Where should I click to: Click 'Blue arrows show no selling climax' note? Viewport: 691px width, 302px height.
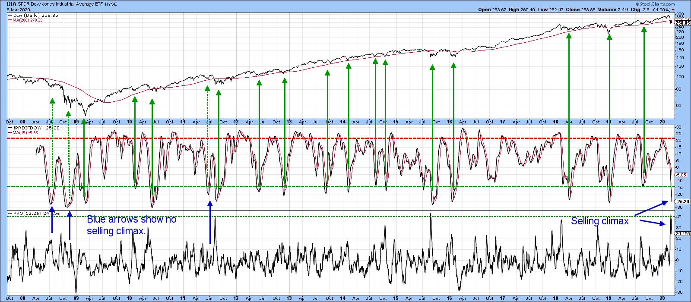click(x=131, y=226)
